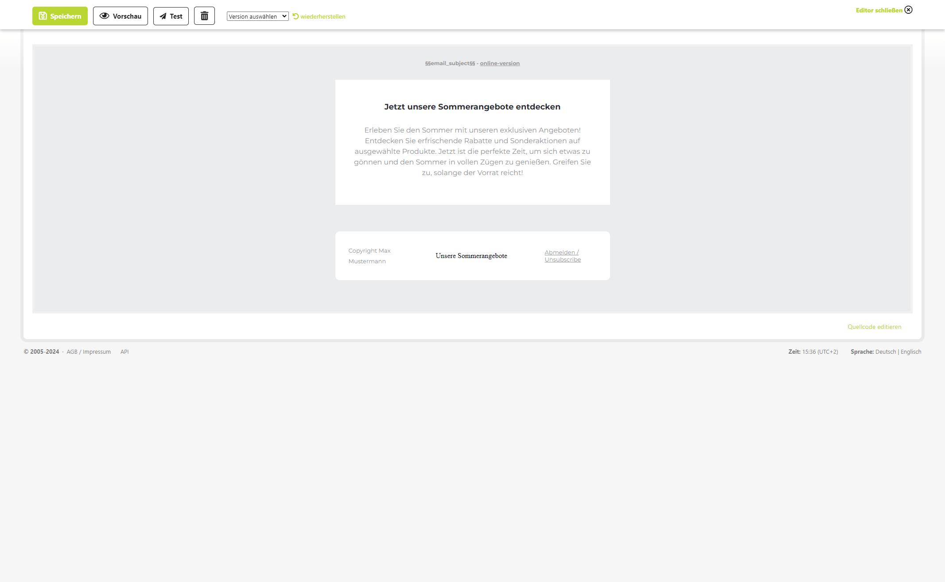Select the Sommerangebote headline text
This screenshot has width=945, height=582.
coord(472,107)
